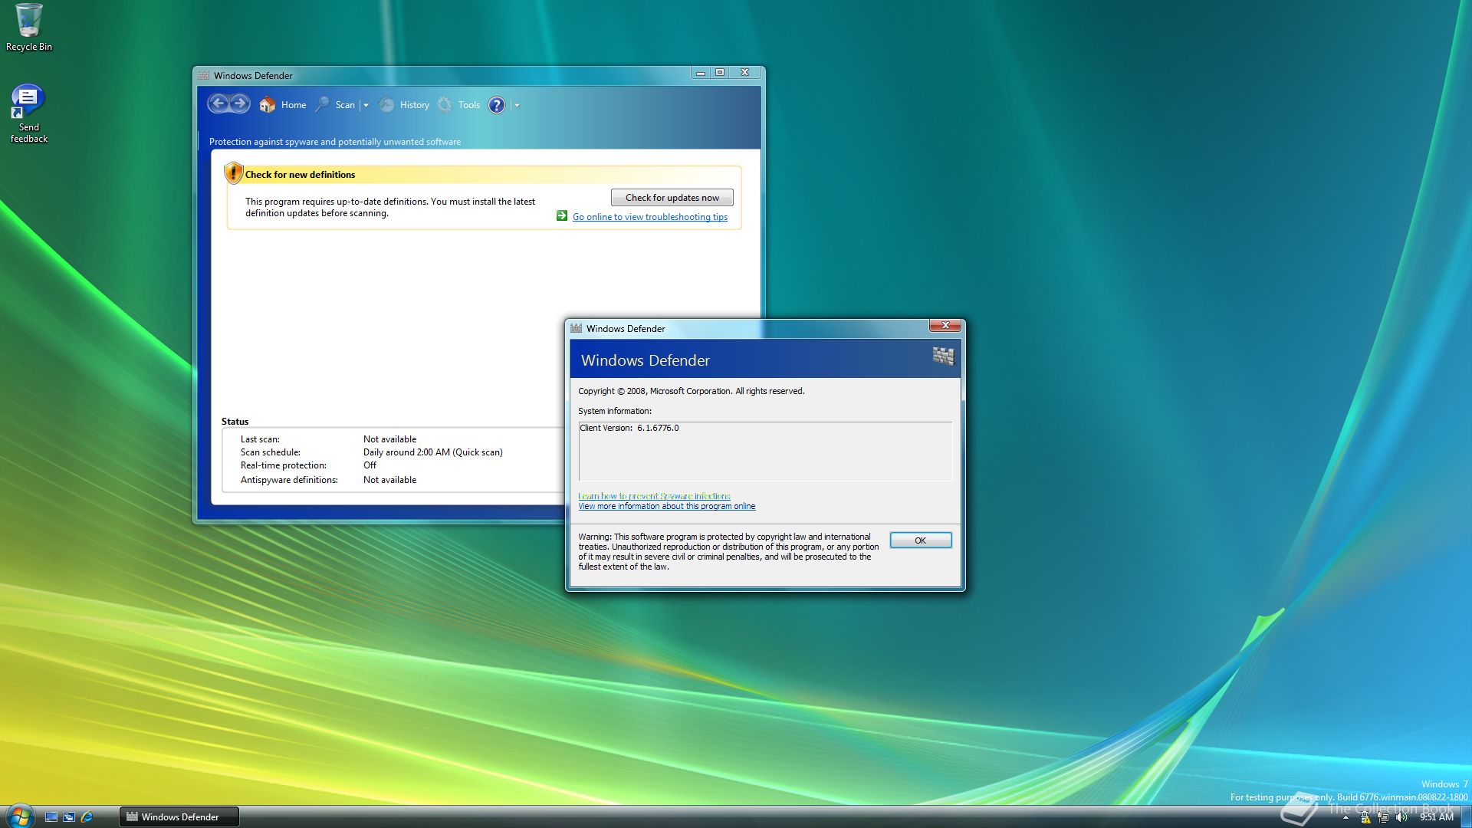The height and width of the screenshot is (828, 1472).
Task: Click the Client Version info box
Action: [765, 452]
